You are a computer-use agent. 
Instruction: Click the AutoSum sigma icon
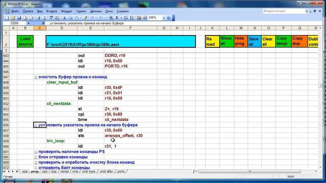[x=117, y=18]
